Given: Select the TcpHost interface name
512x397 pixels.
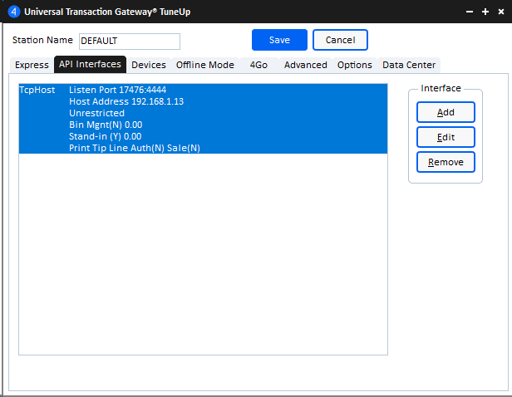Looking at the screenshot, I should (37, 90).
